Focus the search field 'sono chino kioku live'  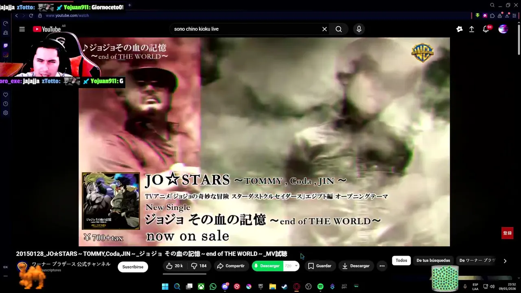pyautogui.click(x=246, y=29)
